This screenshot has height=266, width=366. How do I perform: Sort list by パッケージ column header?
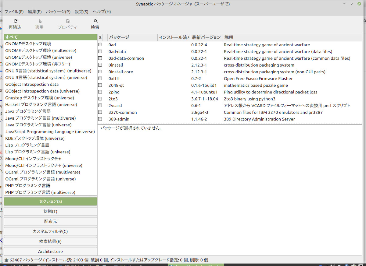coord(132,37)
